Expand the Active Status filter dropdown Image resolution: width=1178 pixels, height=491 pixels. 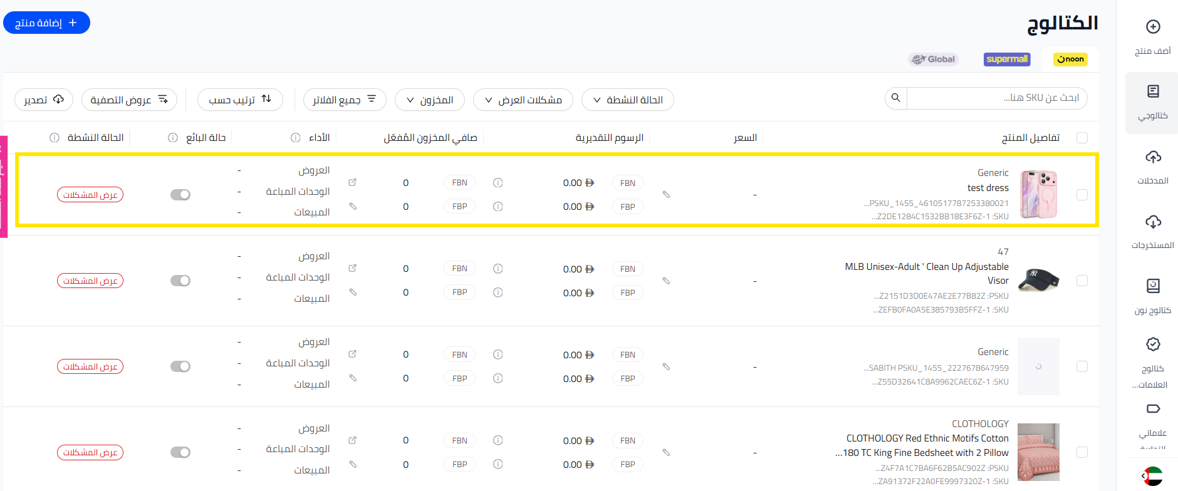pos(627,100)
